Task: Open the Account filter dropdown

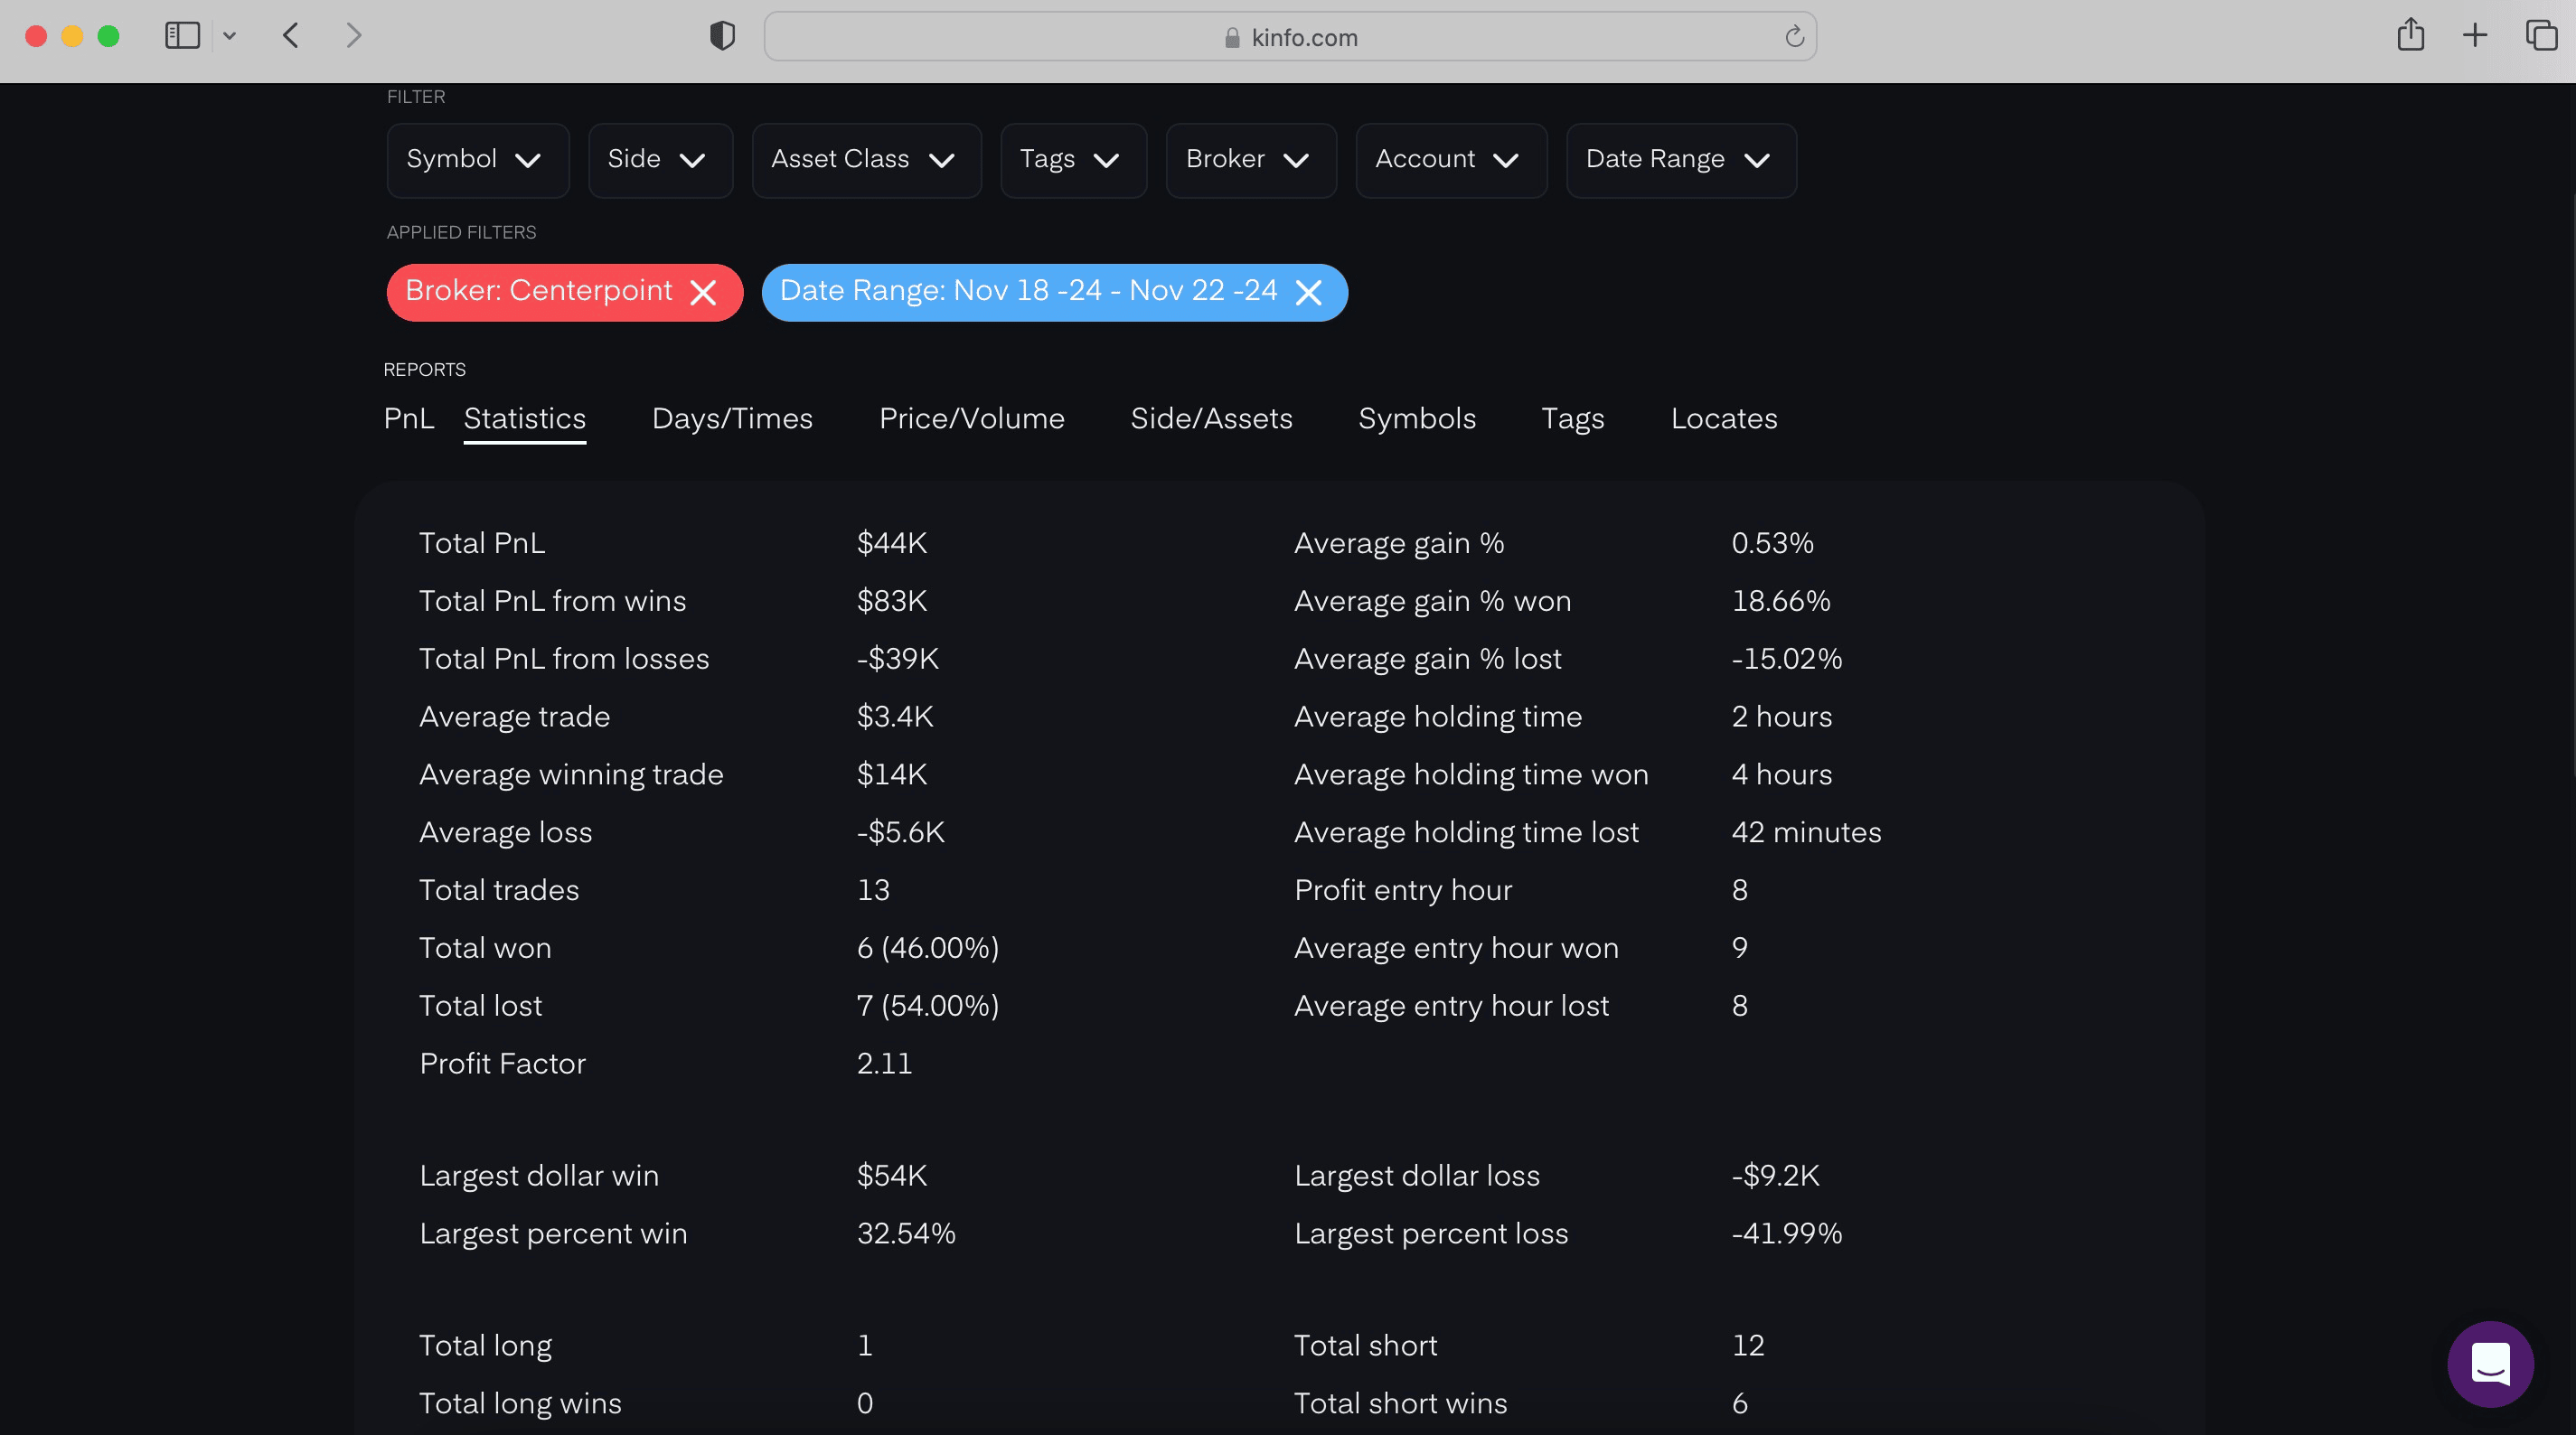Action: pyautogui.click(x=1450, y=160)
